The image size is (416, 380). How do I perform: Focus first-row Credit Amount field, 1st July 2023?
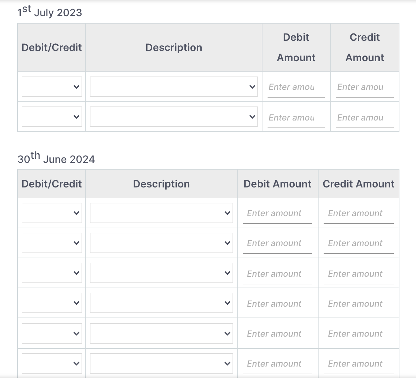(x=365, y=87)
